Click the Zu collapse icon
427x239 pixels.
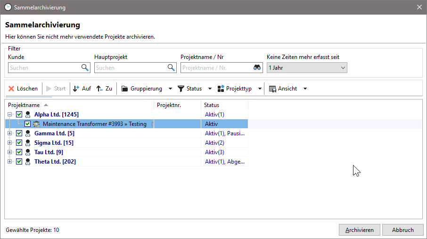click(99, 89)
